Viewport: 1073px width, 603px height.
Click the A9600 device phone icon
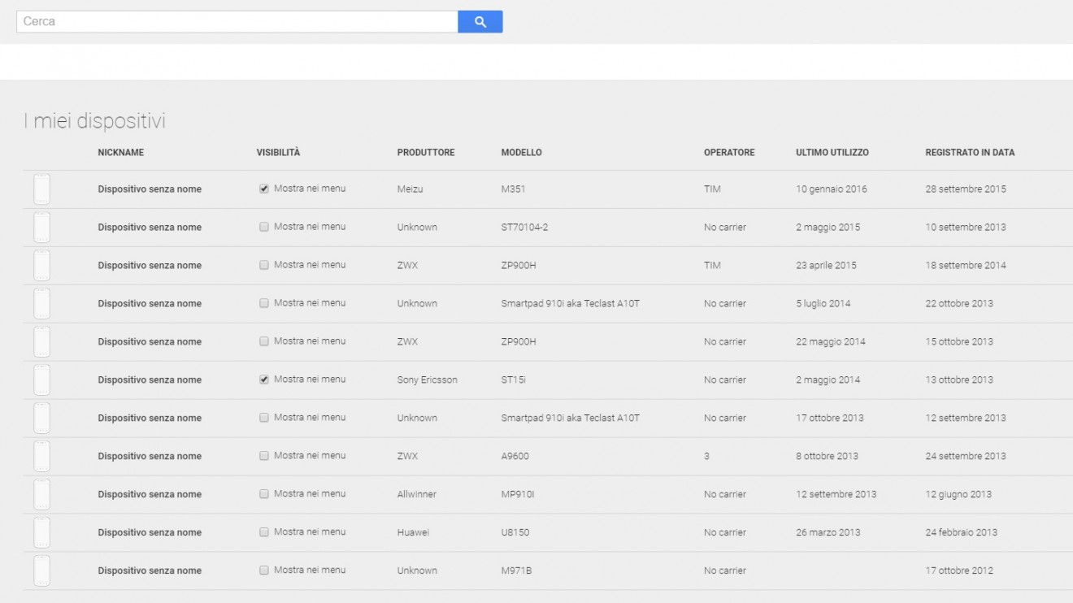point(41,457)
